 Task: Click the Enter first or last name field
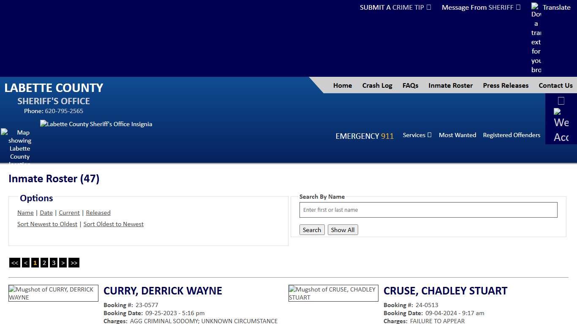428,210
